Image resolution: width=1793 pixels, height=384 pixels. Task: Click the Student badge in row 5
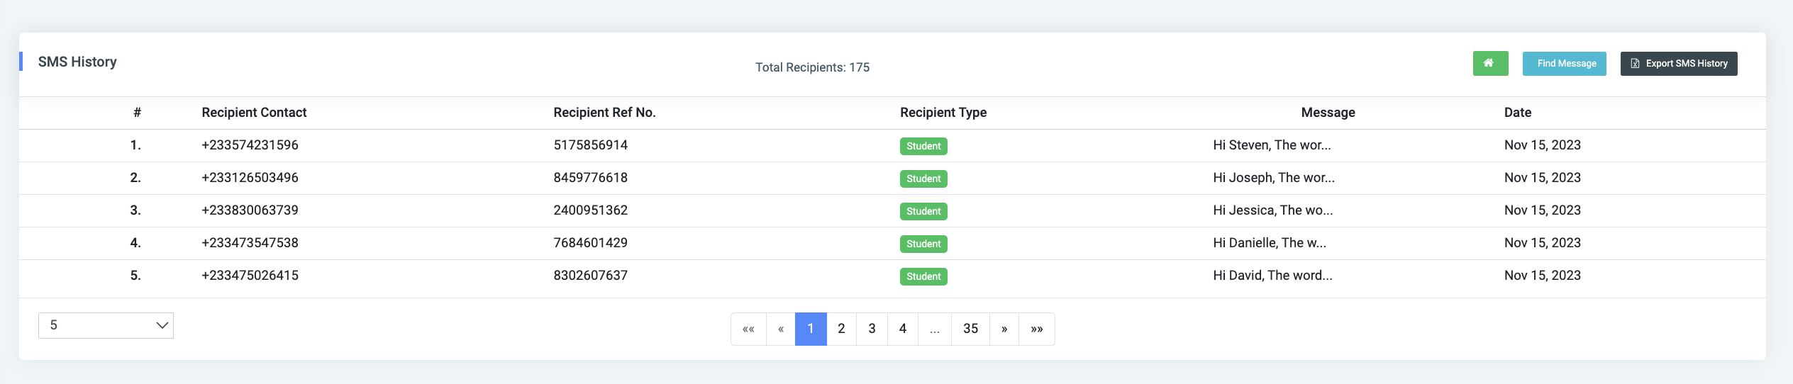[923, 276]
